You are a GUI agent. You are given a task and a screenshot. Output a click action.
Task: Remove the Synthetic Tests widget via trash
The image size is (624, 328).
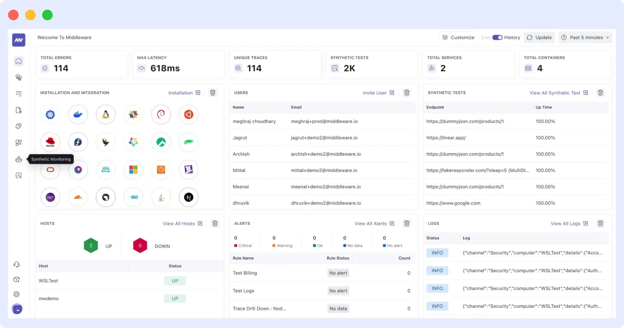(x=600, y=93)
